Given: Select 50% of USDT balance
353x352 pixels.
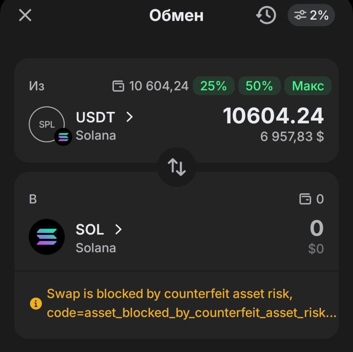Looking at the screenshot, I should (259, 86).
